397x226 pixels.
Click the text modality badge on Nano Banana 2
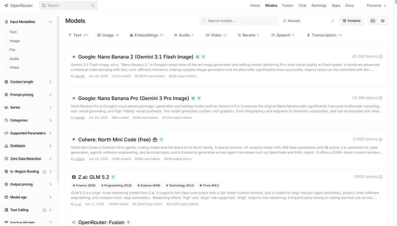click(x=203, y=57)
